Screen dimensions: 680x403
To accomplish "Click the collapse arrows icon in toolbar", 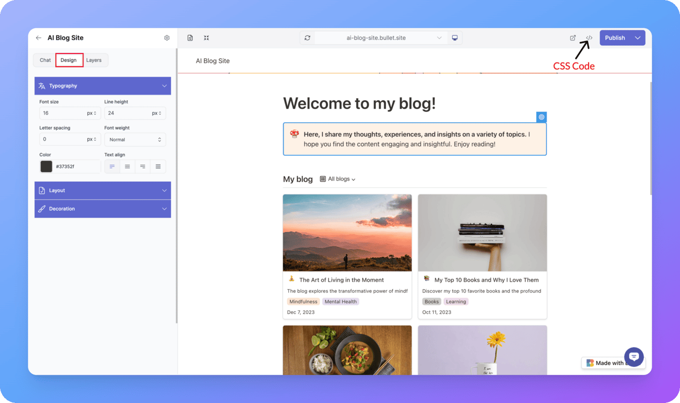I will pyautogui.click(x=206, y=38).
